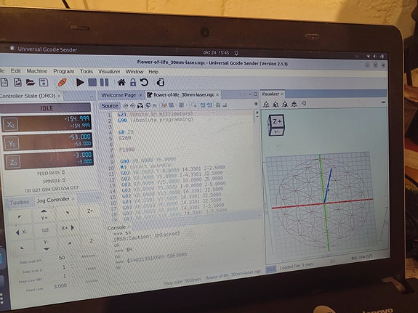Reset Z axis with the Z0 button
Screen dimensions: 418x313
(13, 162)
